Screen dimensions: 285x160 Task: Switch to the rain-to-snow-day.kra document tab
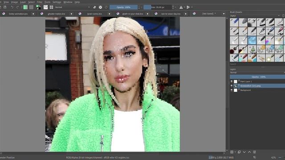pos(171,14)
